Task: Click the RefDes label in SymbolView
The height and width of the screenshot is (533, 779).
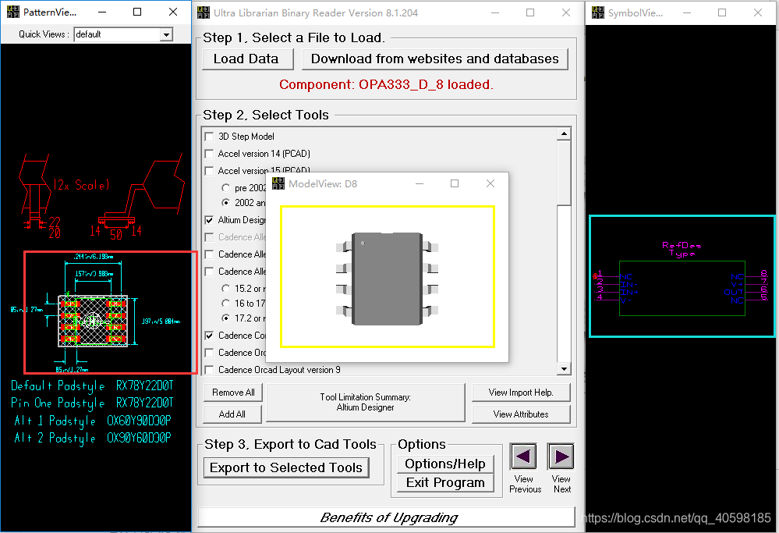Action: (x=681, y=245)
